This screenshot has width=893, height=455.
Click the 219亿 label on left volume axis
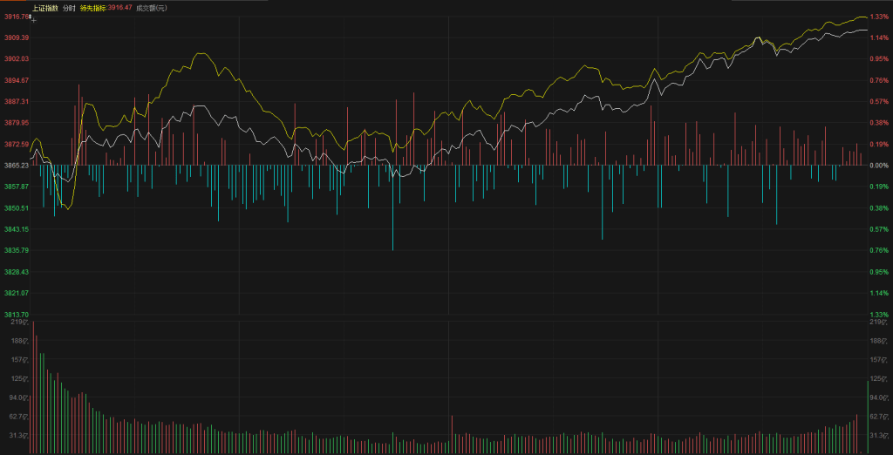[x=16, y=323]
